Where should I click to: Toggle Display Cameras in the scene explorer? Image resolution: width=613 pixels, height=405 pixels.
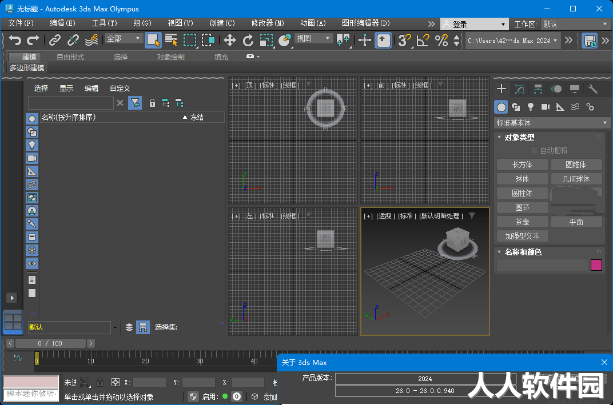pos(32,158)
